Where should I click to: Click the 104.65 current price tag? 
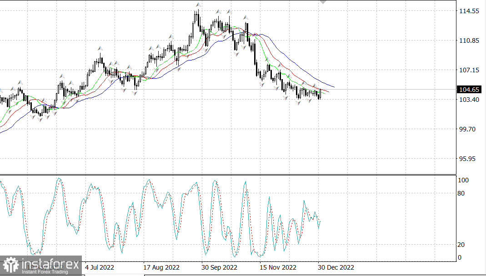pos(469,90)
